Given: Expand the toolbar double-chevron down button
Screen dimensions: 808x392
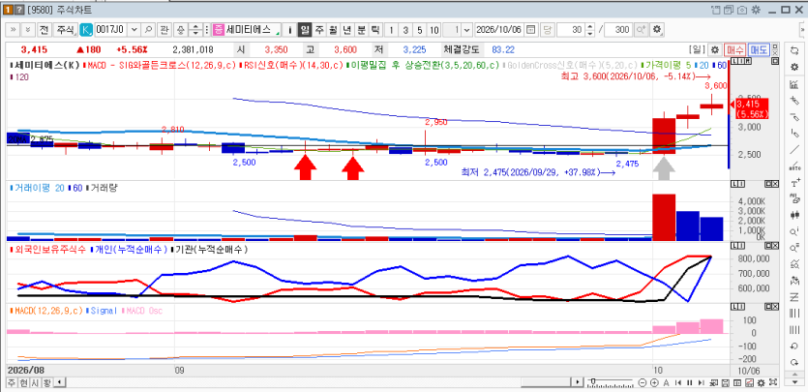Looking at the screenshot, I should point(28,30).
